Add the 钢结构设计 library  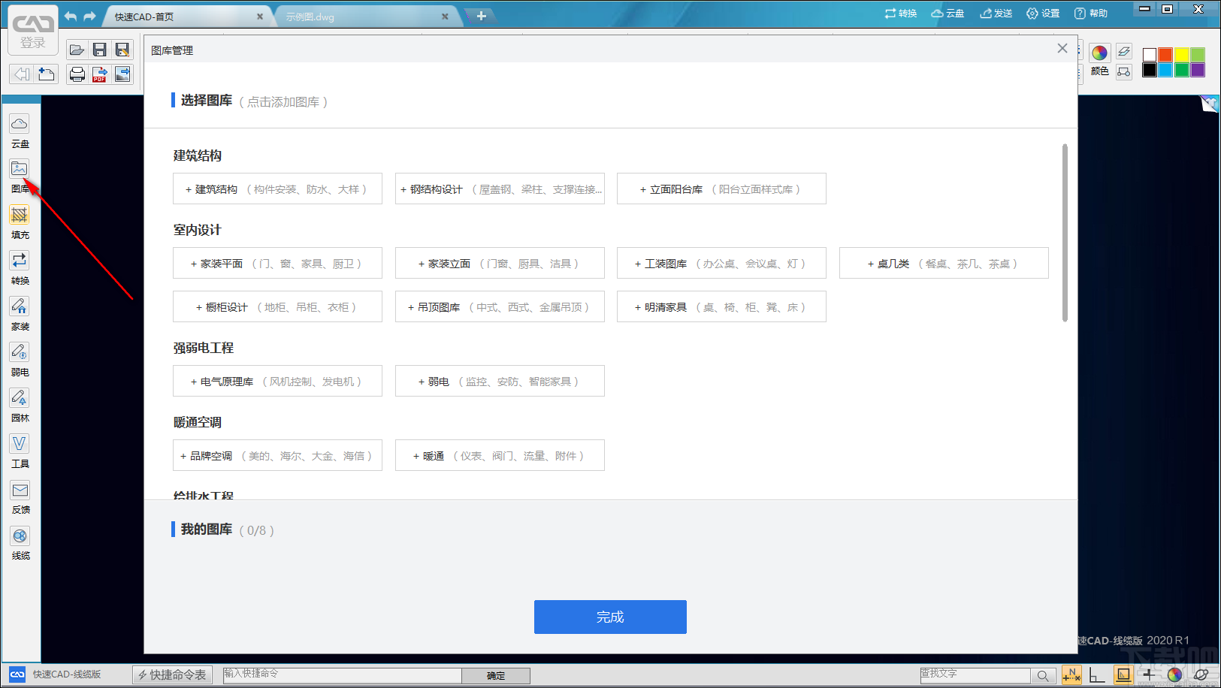click(500, 189)
